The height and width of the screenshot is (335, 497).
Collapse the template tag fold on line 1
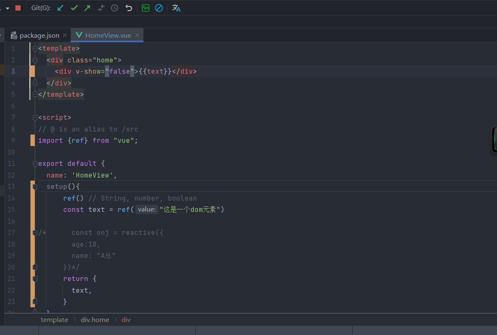(35, 49)
